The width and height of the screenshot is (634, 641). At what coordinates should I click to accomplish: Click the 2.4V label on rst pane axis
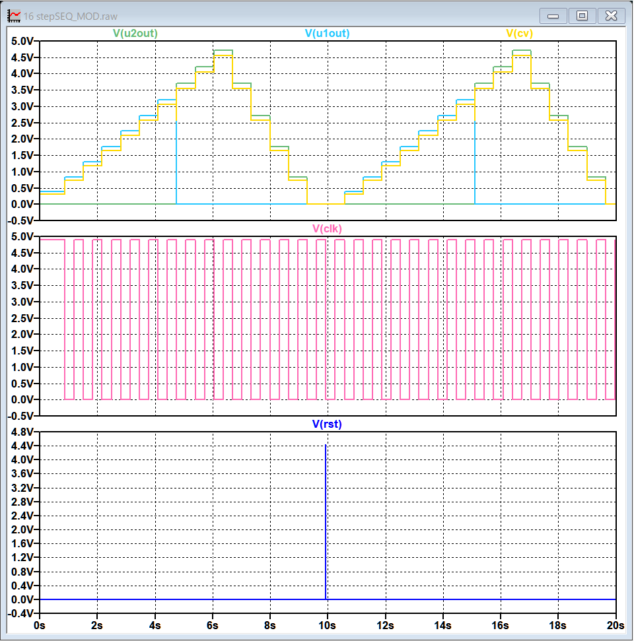point(21,516)
